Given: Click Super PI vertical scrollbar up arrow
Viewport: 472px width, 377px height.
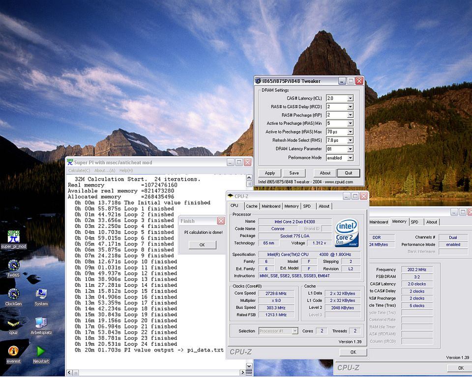Looking at the screenshot, I should tap(249, 177).
